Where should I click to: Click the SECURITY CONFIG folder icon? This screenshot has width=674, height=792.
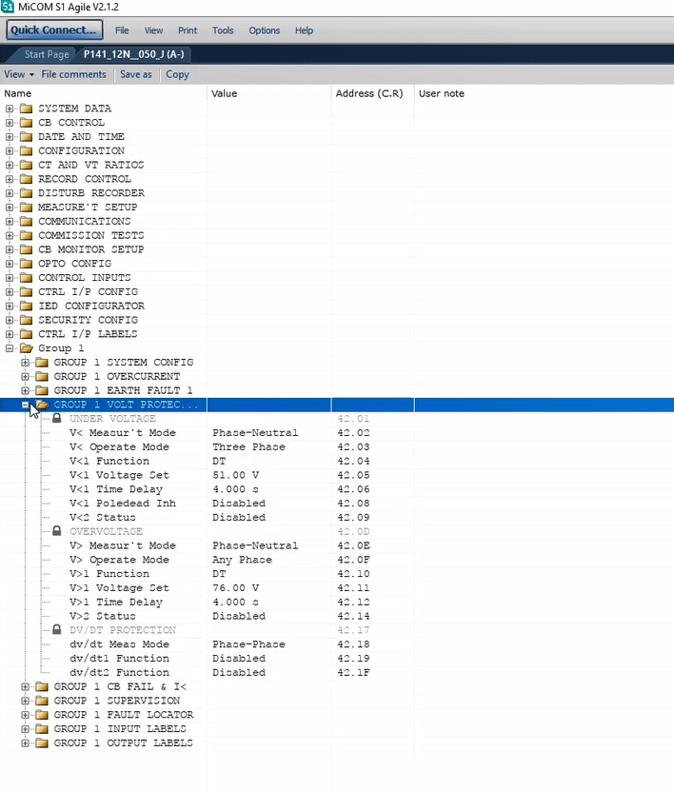(x=27, y=320)
